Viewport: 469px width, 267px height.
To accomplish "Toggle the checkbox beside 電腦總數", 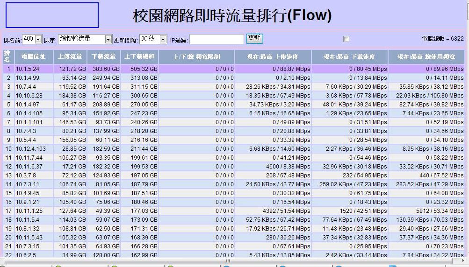I will [346, 39].
